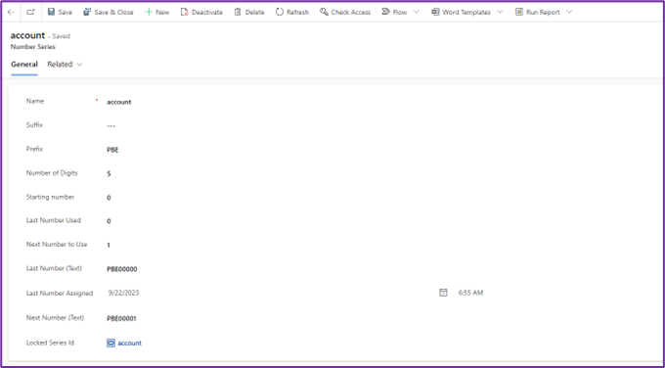Edit the Starting number value

[109, 198]
